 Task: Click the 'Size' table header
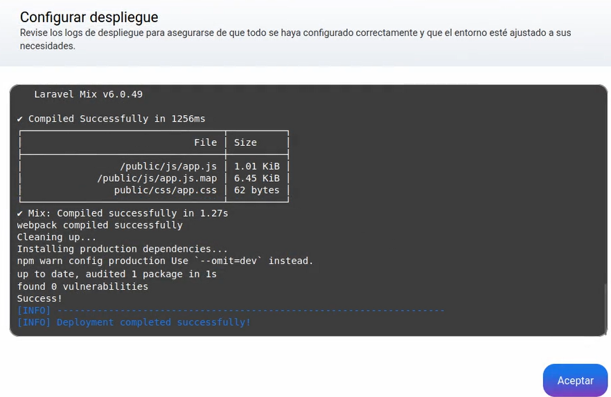(x=245, y=142)
